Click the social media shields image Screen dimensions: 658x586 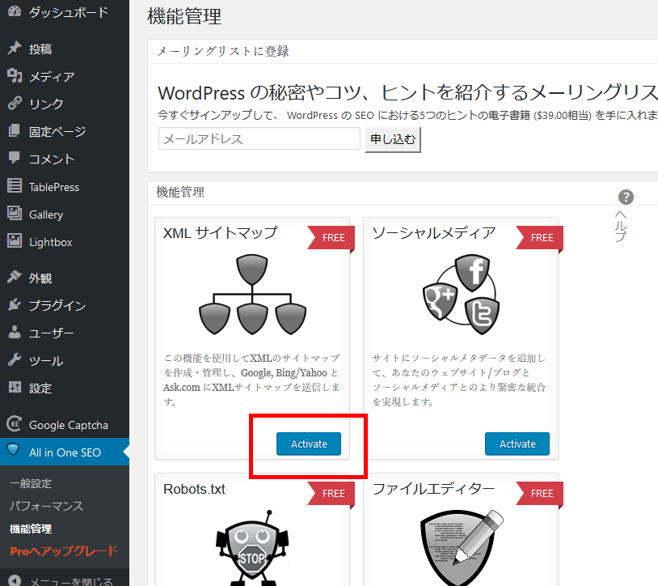(x=461, y=295)
